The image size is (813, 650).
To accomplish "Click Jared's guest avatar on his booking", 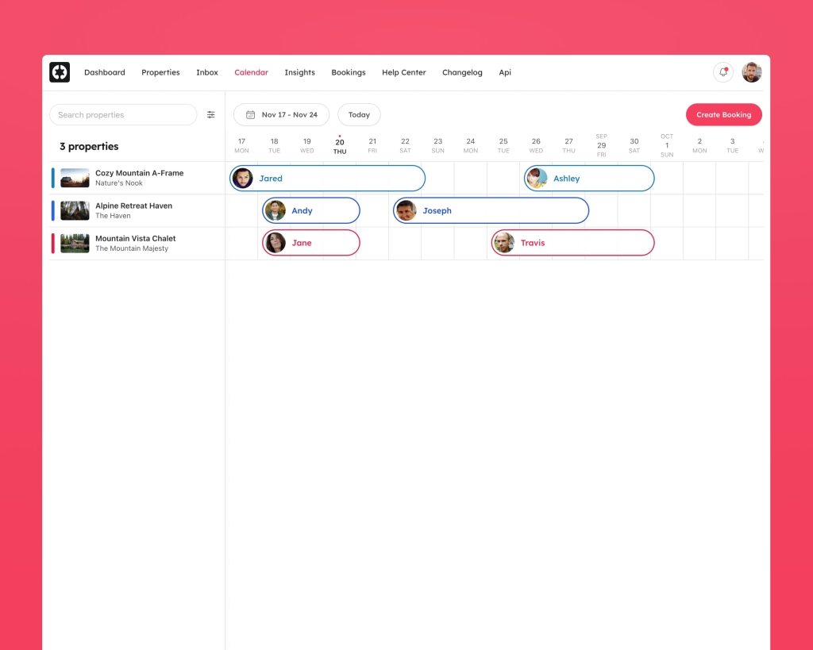I will pyautogui.click(x=243, y=178).
